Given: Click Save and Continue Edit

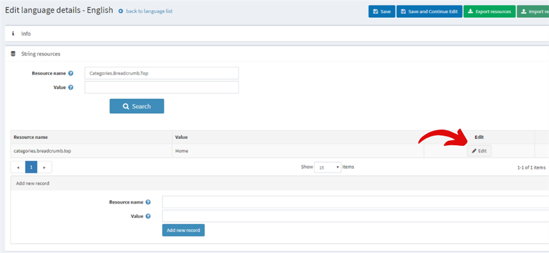Looking at the screenshot, I should point(429,12).
